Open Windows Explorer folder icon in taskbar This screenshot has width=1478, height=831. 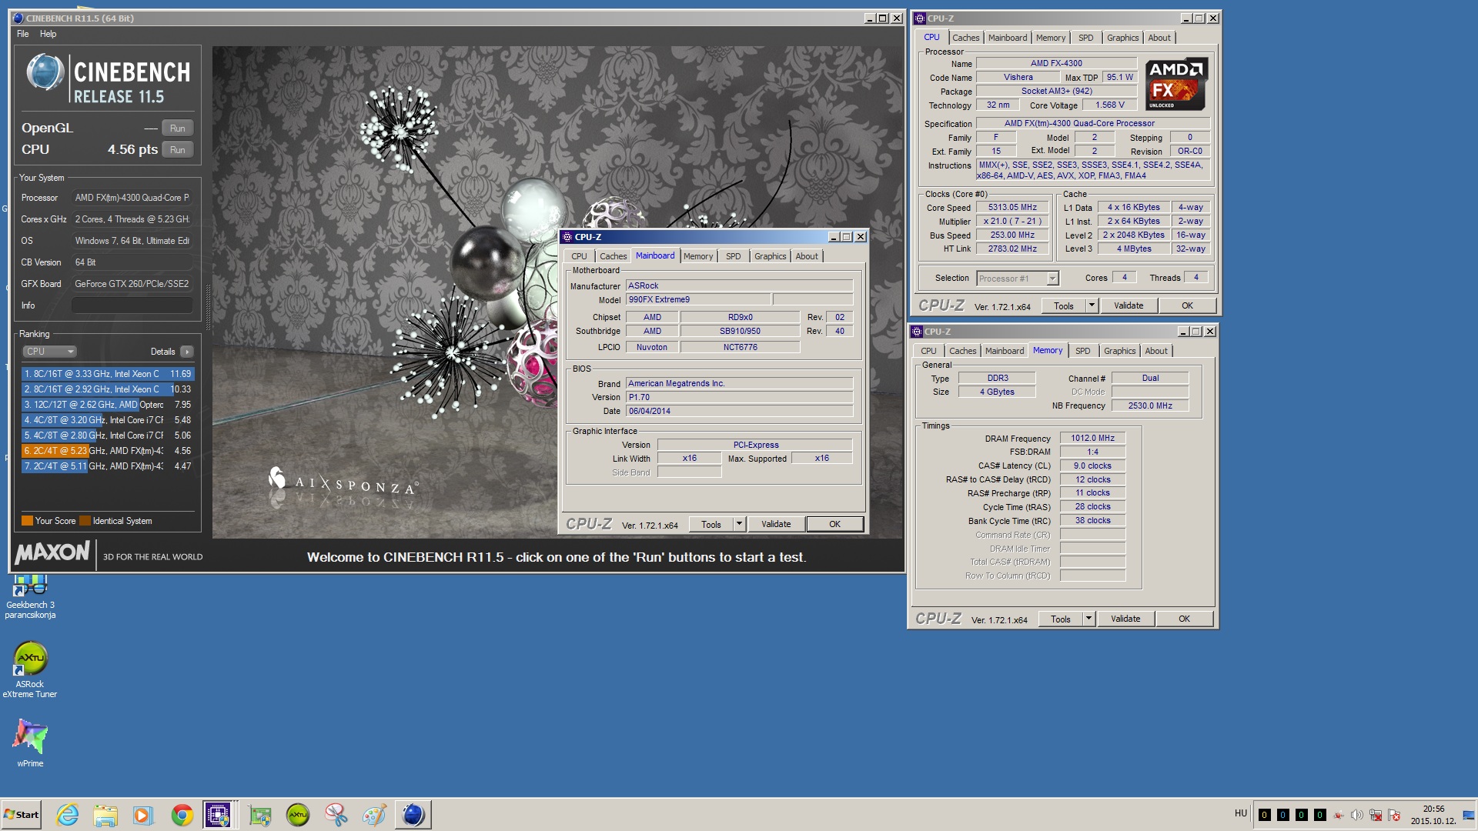pos(105,815)
